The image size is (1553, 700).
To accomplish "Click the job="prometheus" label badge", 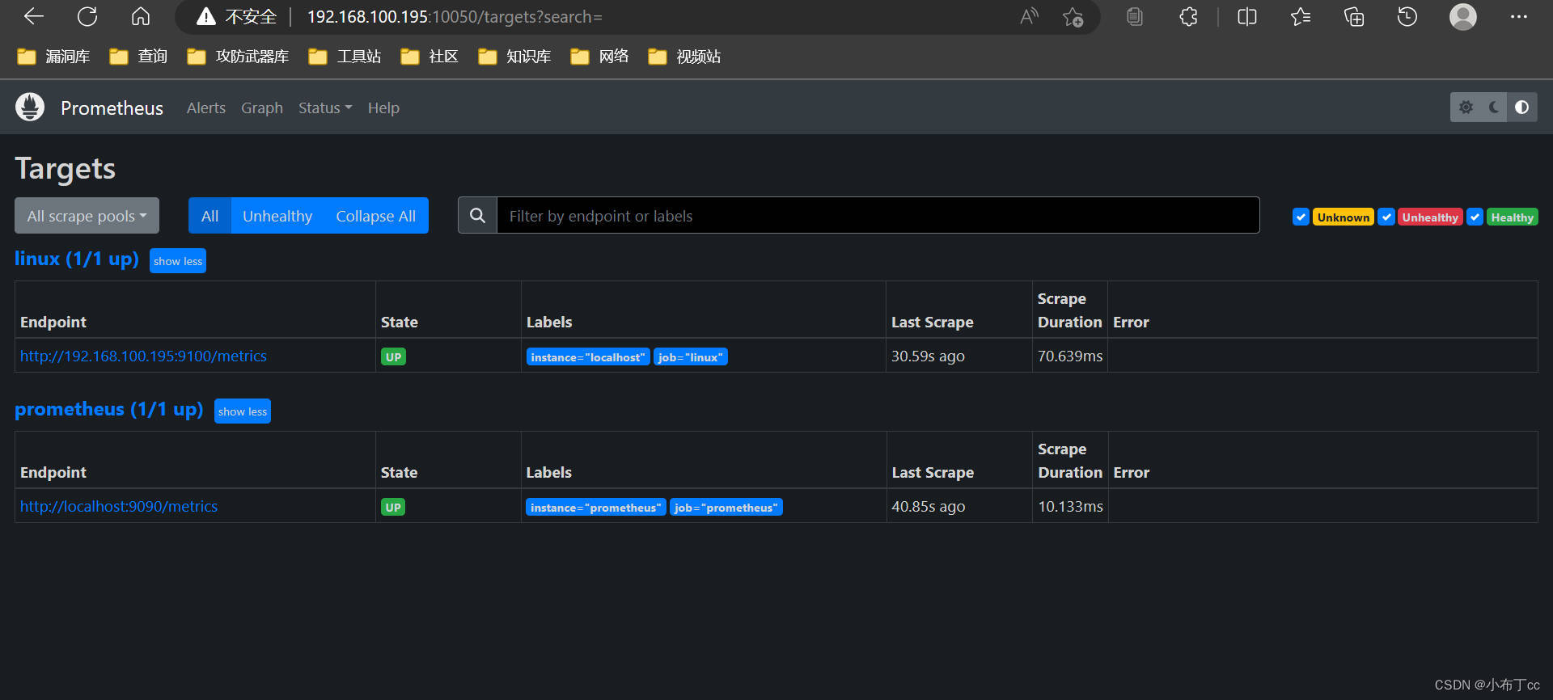I will tap(726, 507).
